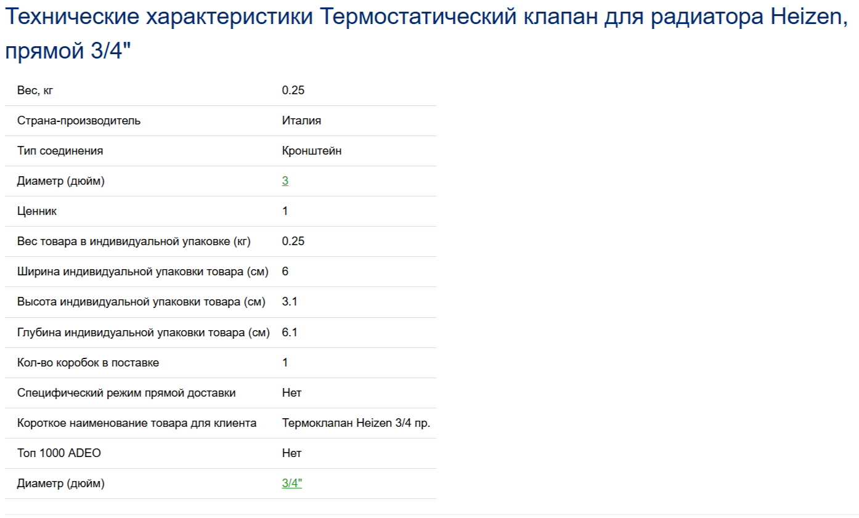Open the green 3/4" diameter link
859x518 pixels.
coord(292,484)
